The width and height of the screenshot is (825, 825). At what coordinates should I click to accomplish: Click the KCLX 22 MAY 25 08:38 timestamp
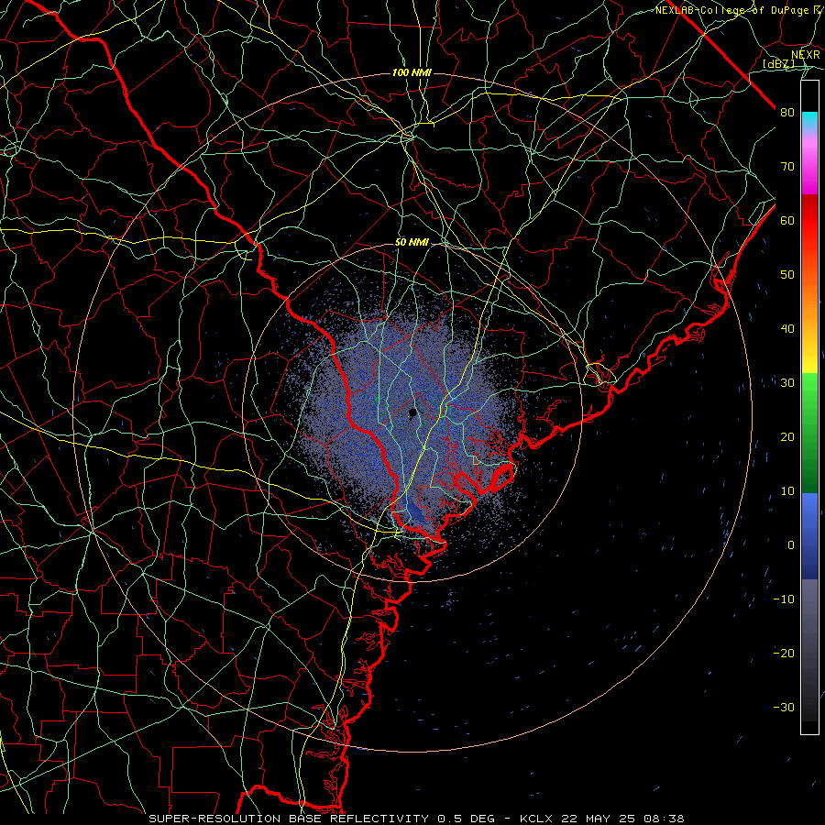tap(602, 819)
